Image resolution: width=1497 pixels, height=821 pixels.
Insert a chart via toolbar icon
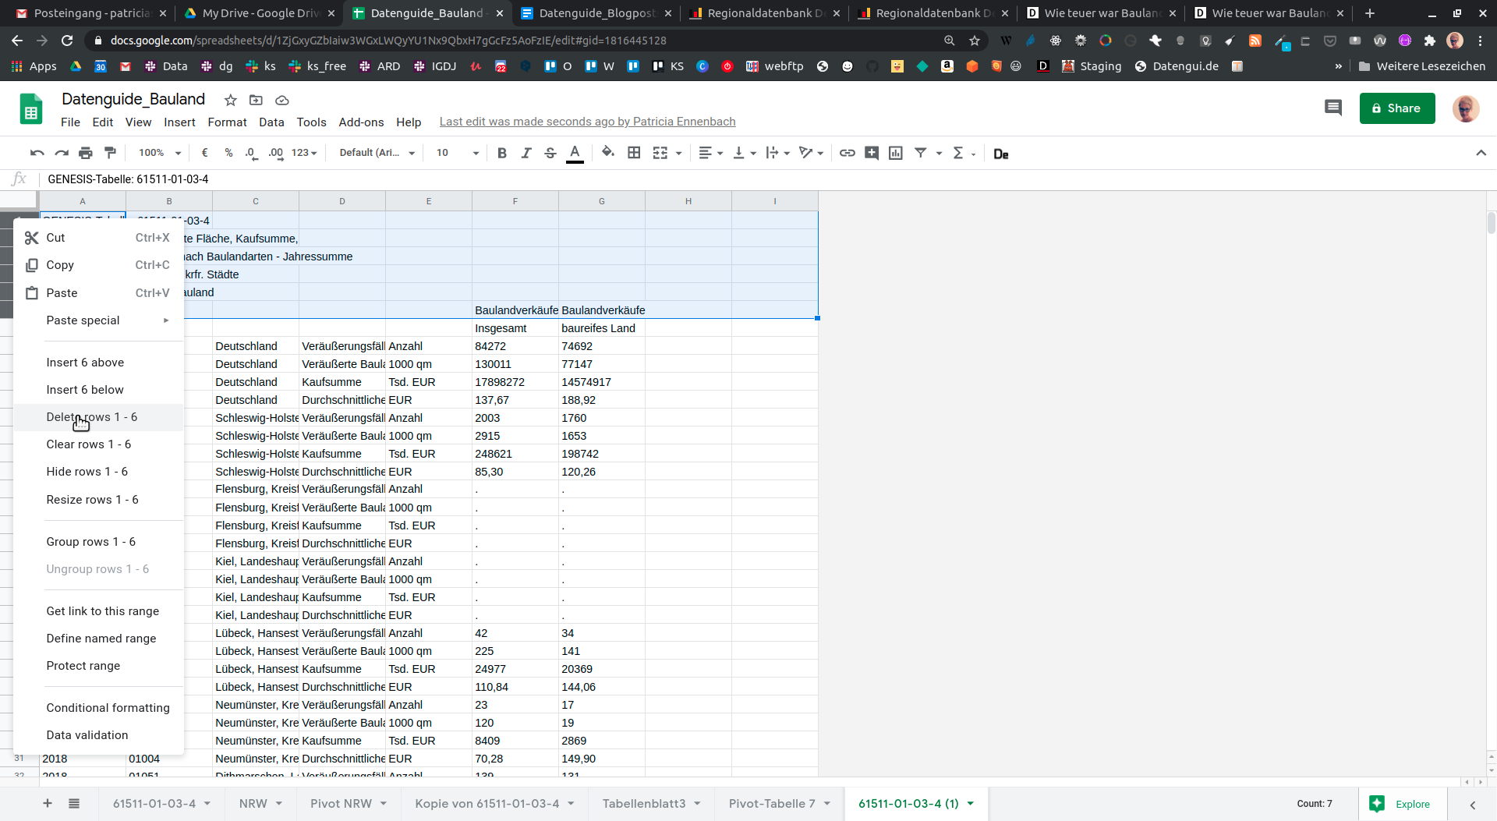click(896, 153)
